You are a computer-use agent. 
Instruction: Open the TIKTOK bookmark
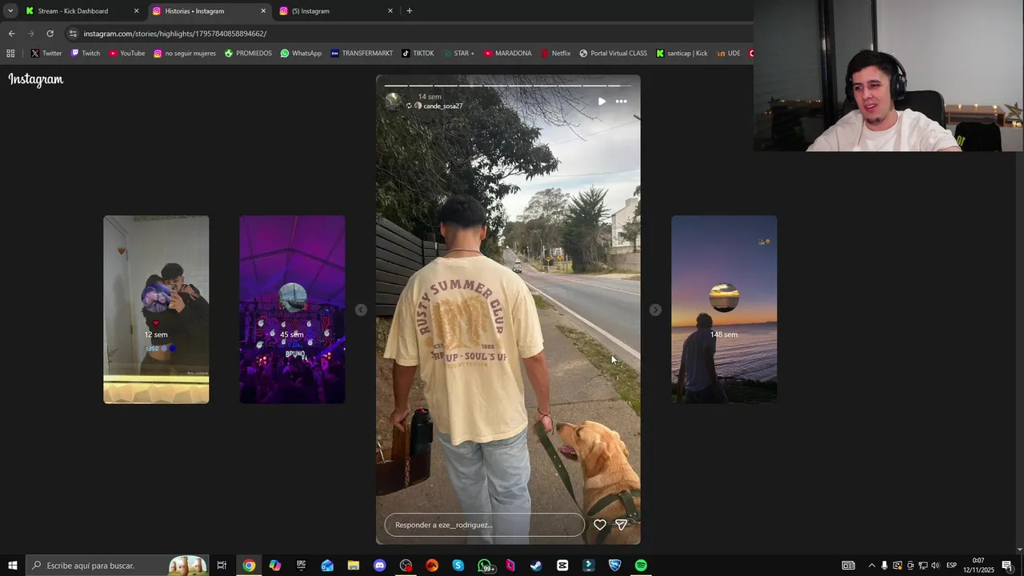tap(418, 54)
